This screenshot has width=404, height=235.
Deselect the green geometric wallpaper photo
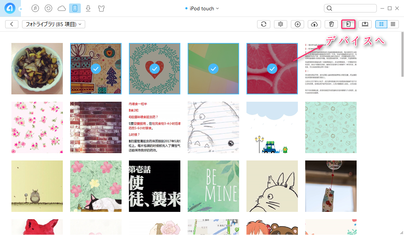point(213,69)
